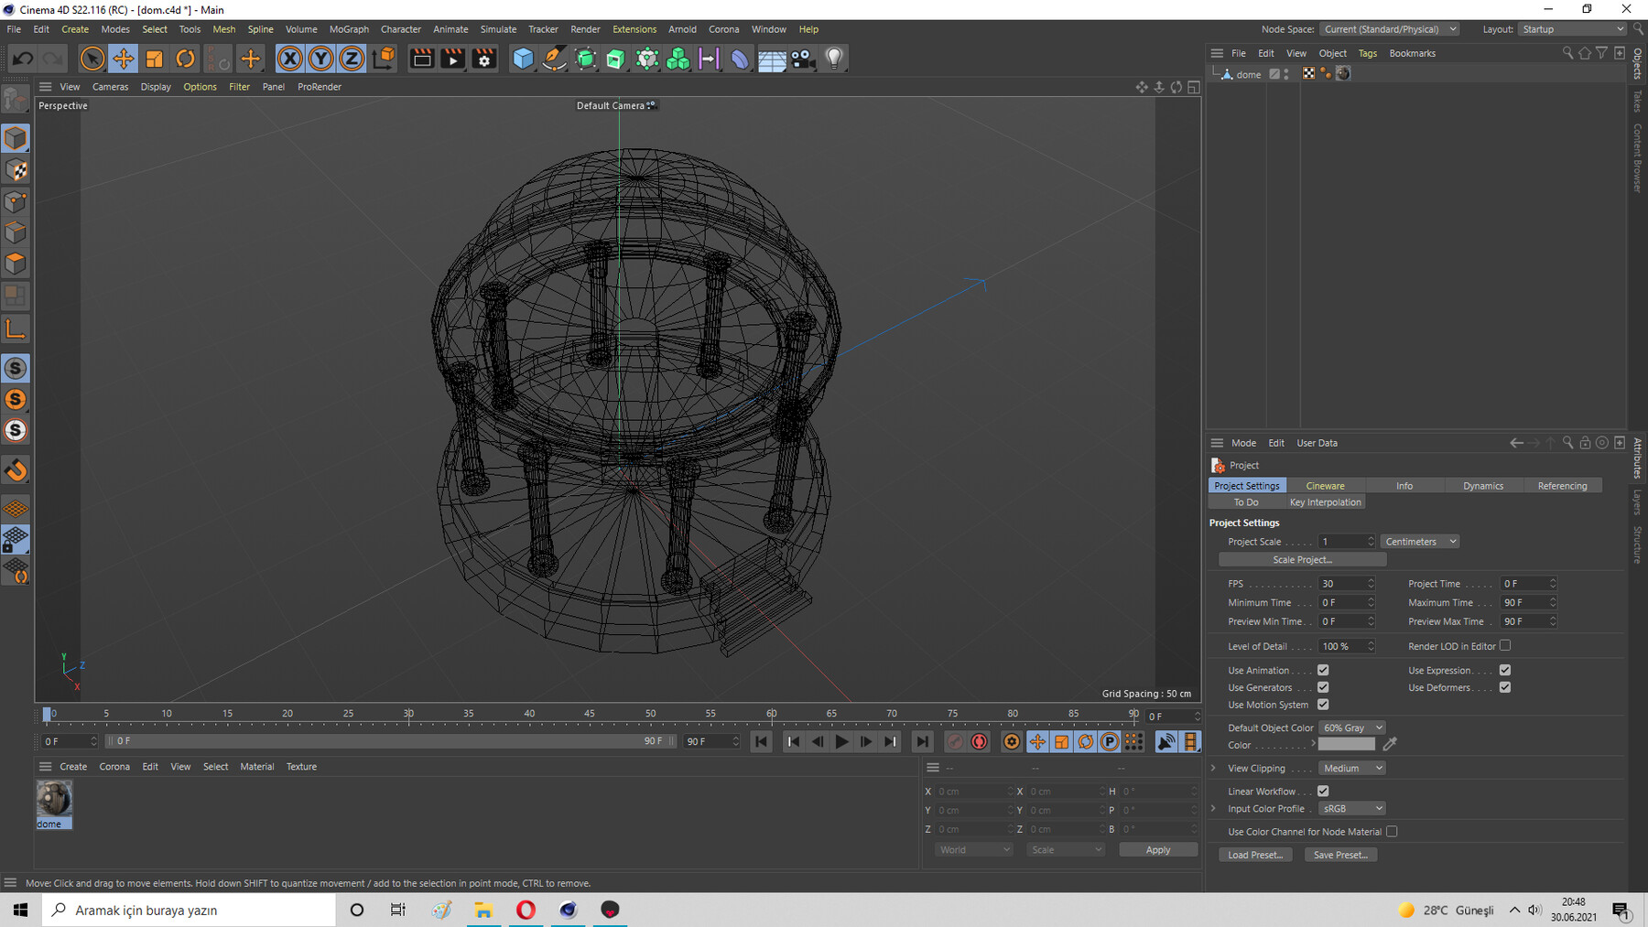Select the Rotate tool in the toolbar
The width and height of the screenshot is (1648, 927).
[x=185, y=59]
